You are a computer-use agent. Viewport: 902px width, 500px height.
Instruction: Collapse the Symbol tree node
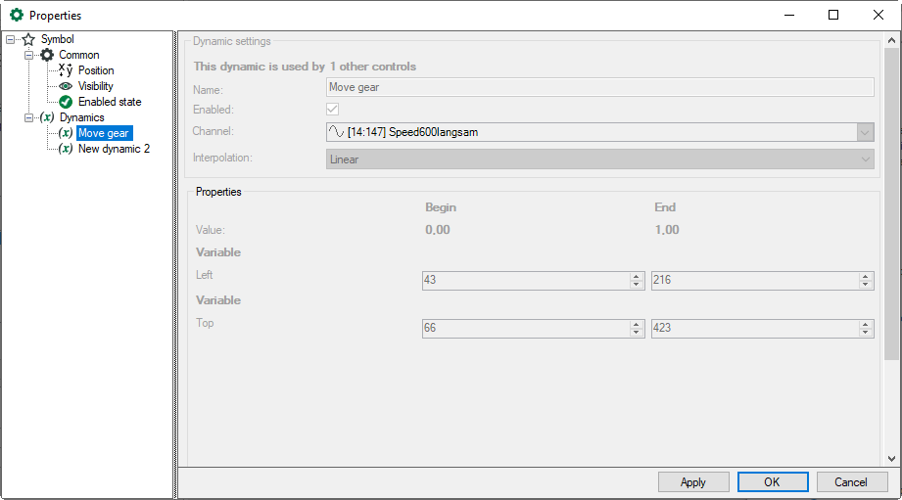pos(11,39)
